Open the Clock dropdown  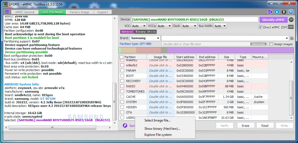[x=189, y=26]
